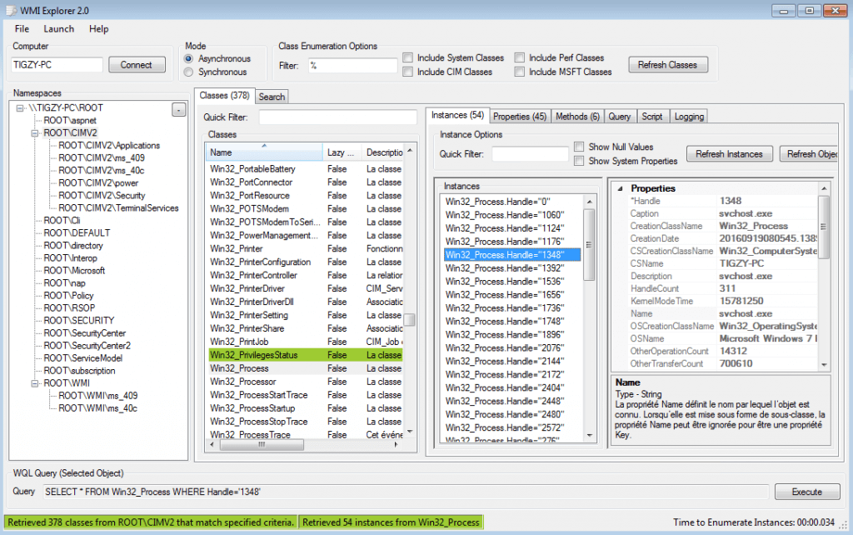
Task: Open the Launch menu
Action: [x=58, y=28]
